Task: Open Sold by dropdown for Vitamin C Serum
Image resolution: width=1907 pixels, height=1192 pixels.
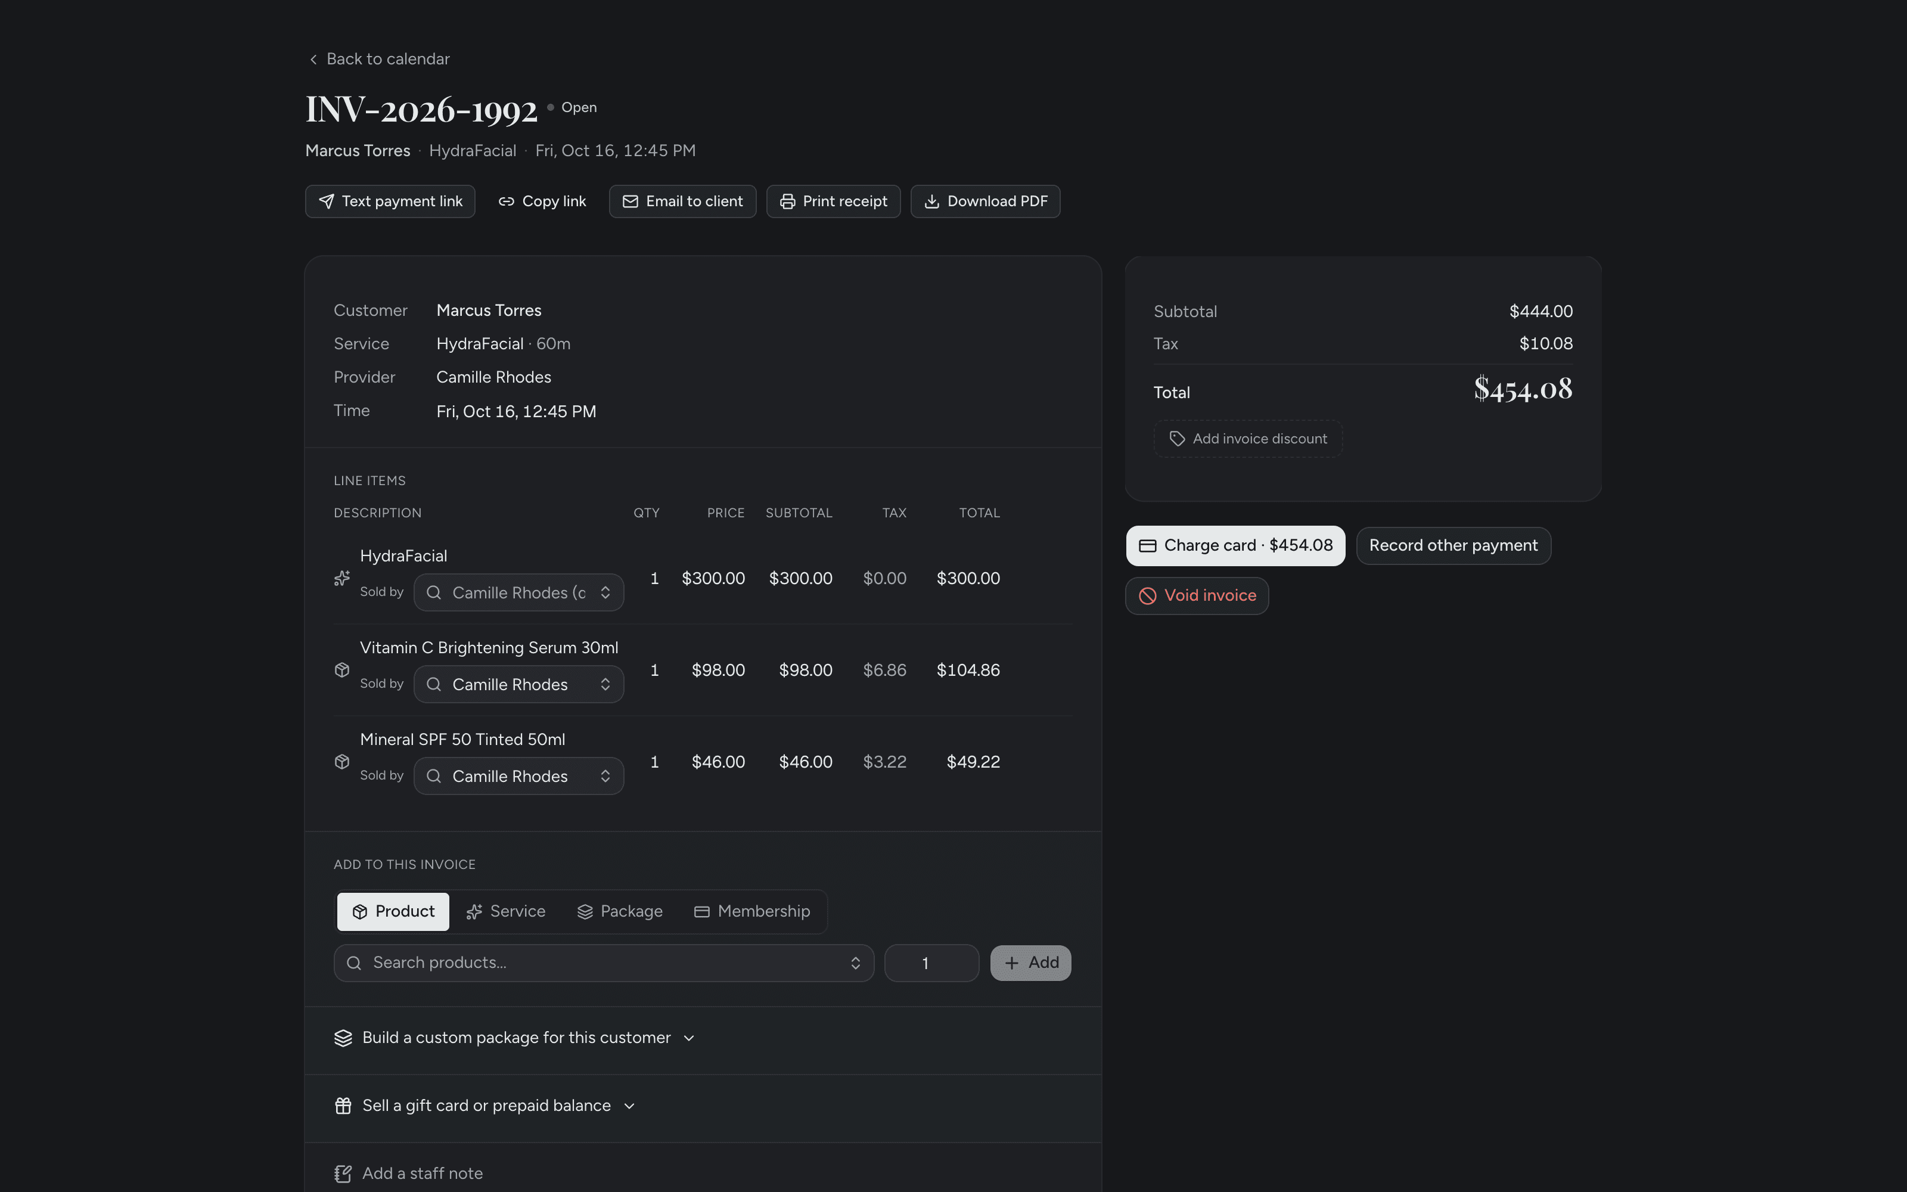Action: click(518, 684)
